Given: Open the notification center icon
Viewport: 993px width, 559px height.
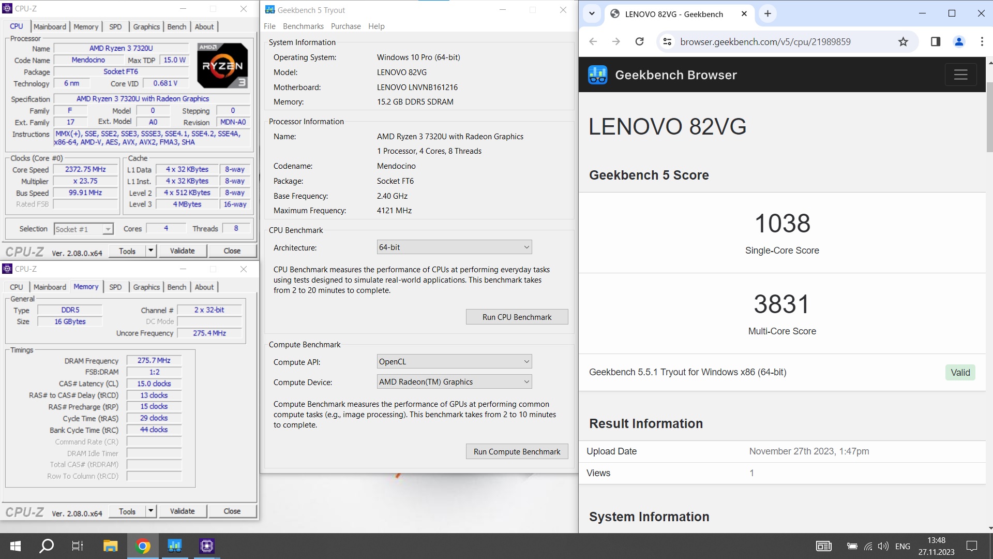Looking at the screenshot, I should click(x=972, y=546).
